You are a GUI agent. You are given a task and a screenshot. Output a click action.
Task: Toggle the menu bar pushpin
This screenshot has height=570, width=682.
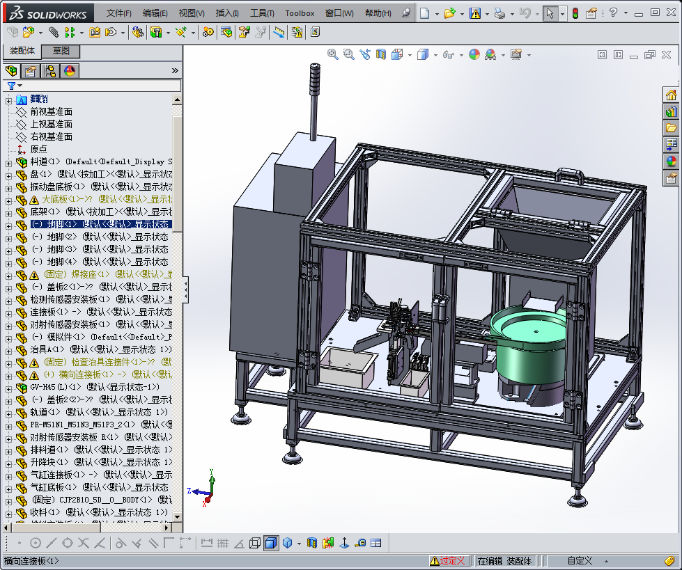coord(407,13)
